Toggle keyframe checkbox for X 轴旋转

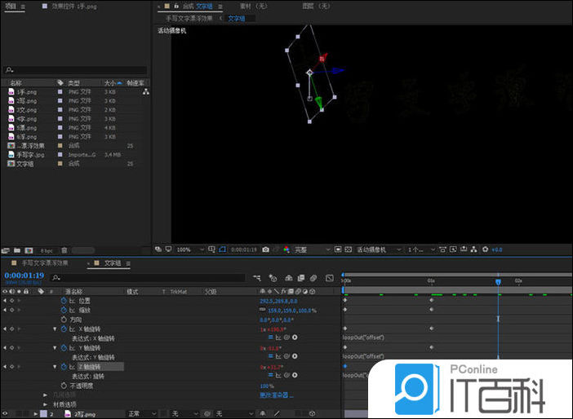click(x=11, y=329)
